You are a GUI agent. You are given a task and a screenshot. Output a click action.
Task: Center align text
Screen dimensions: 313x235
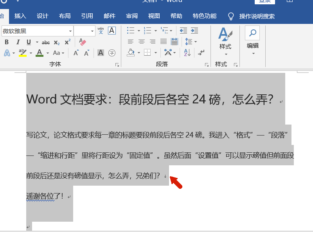click(142, 42)
